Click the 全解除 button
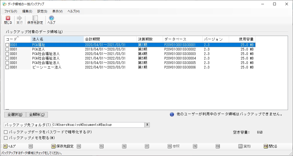Image resolution: width=293 pixels, height=156 pixels. (37, 115)
